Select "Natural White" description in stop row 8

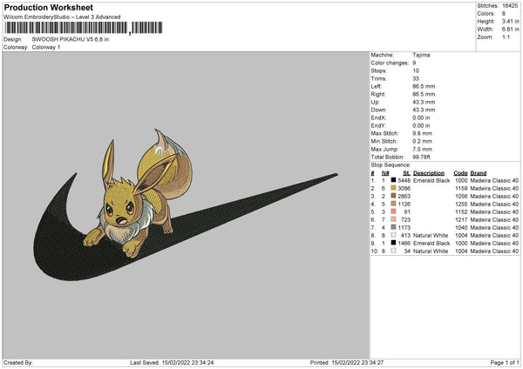pos(431,236)
